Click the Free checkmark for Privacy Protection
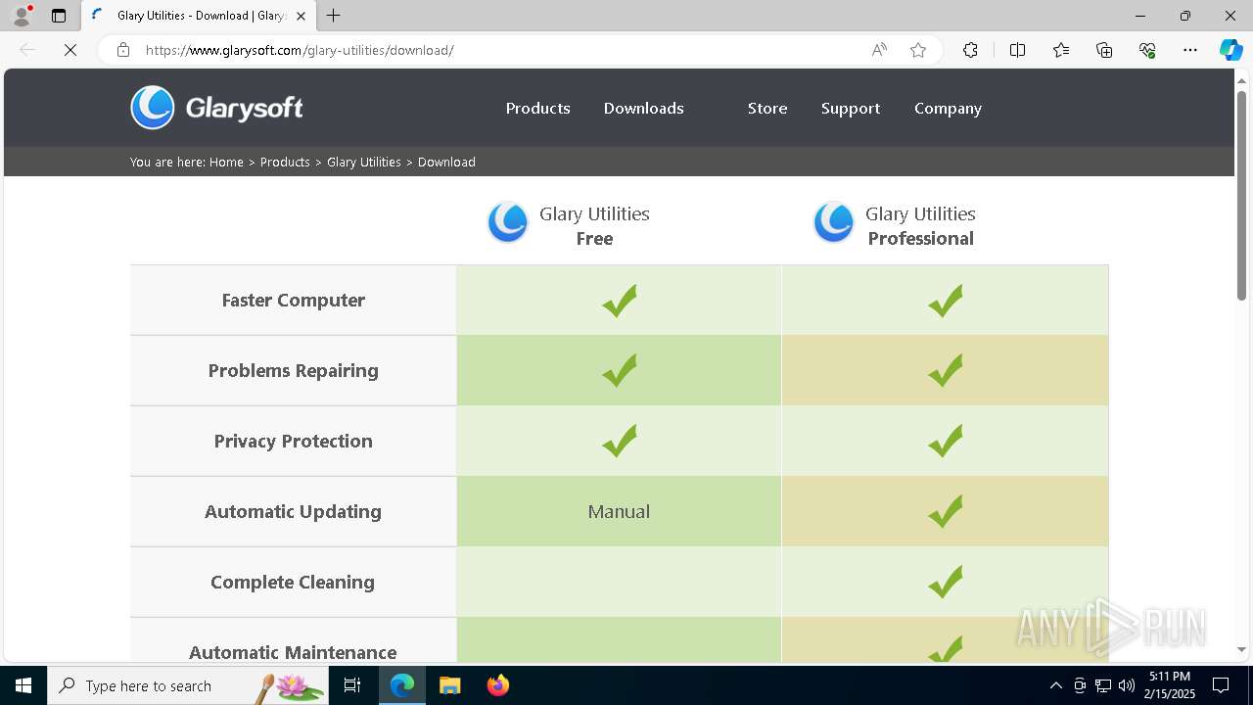The height and width of the screenshot is (705, 1253). click(620, 442)
